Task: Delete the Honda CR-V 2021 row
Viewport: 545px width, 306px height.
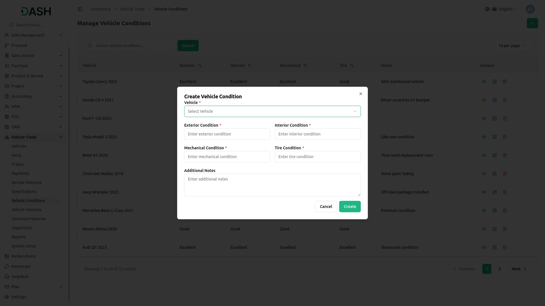Action: [505, 100]
